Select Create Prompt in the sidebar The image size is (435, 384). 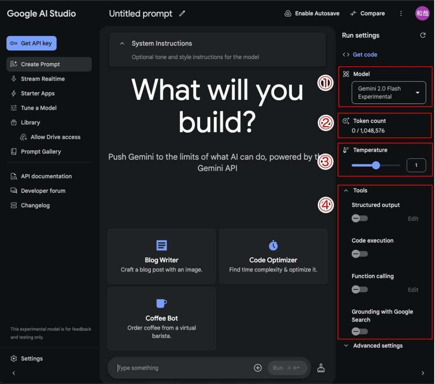click(49, 65)
